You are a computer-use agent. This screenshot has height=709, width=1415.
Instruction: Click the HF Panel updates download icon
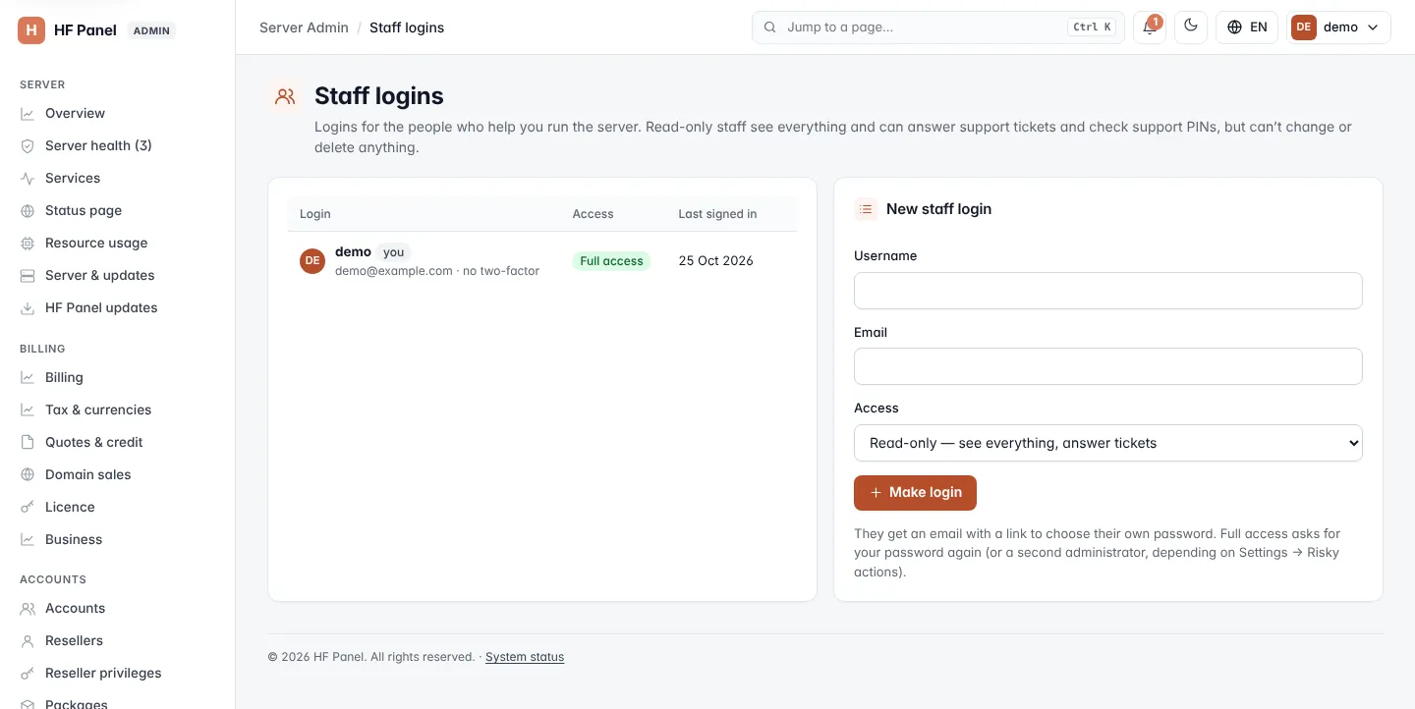[28, 308]
